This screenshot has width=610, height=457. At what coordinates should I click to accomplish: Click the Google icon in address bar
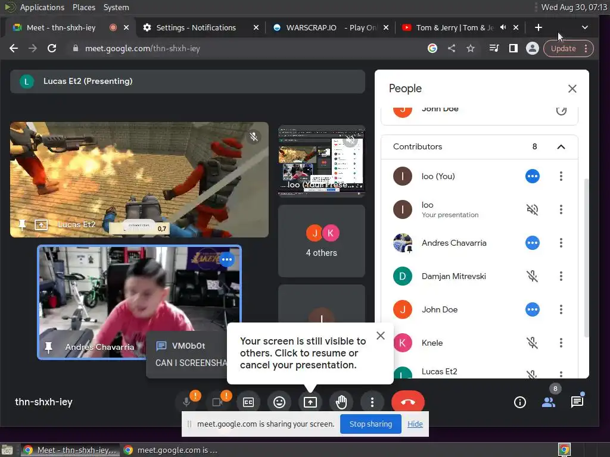point(432,48)
